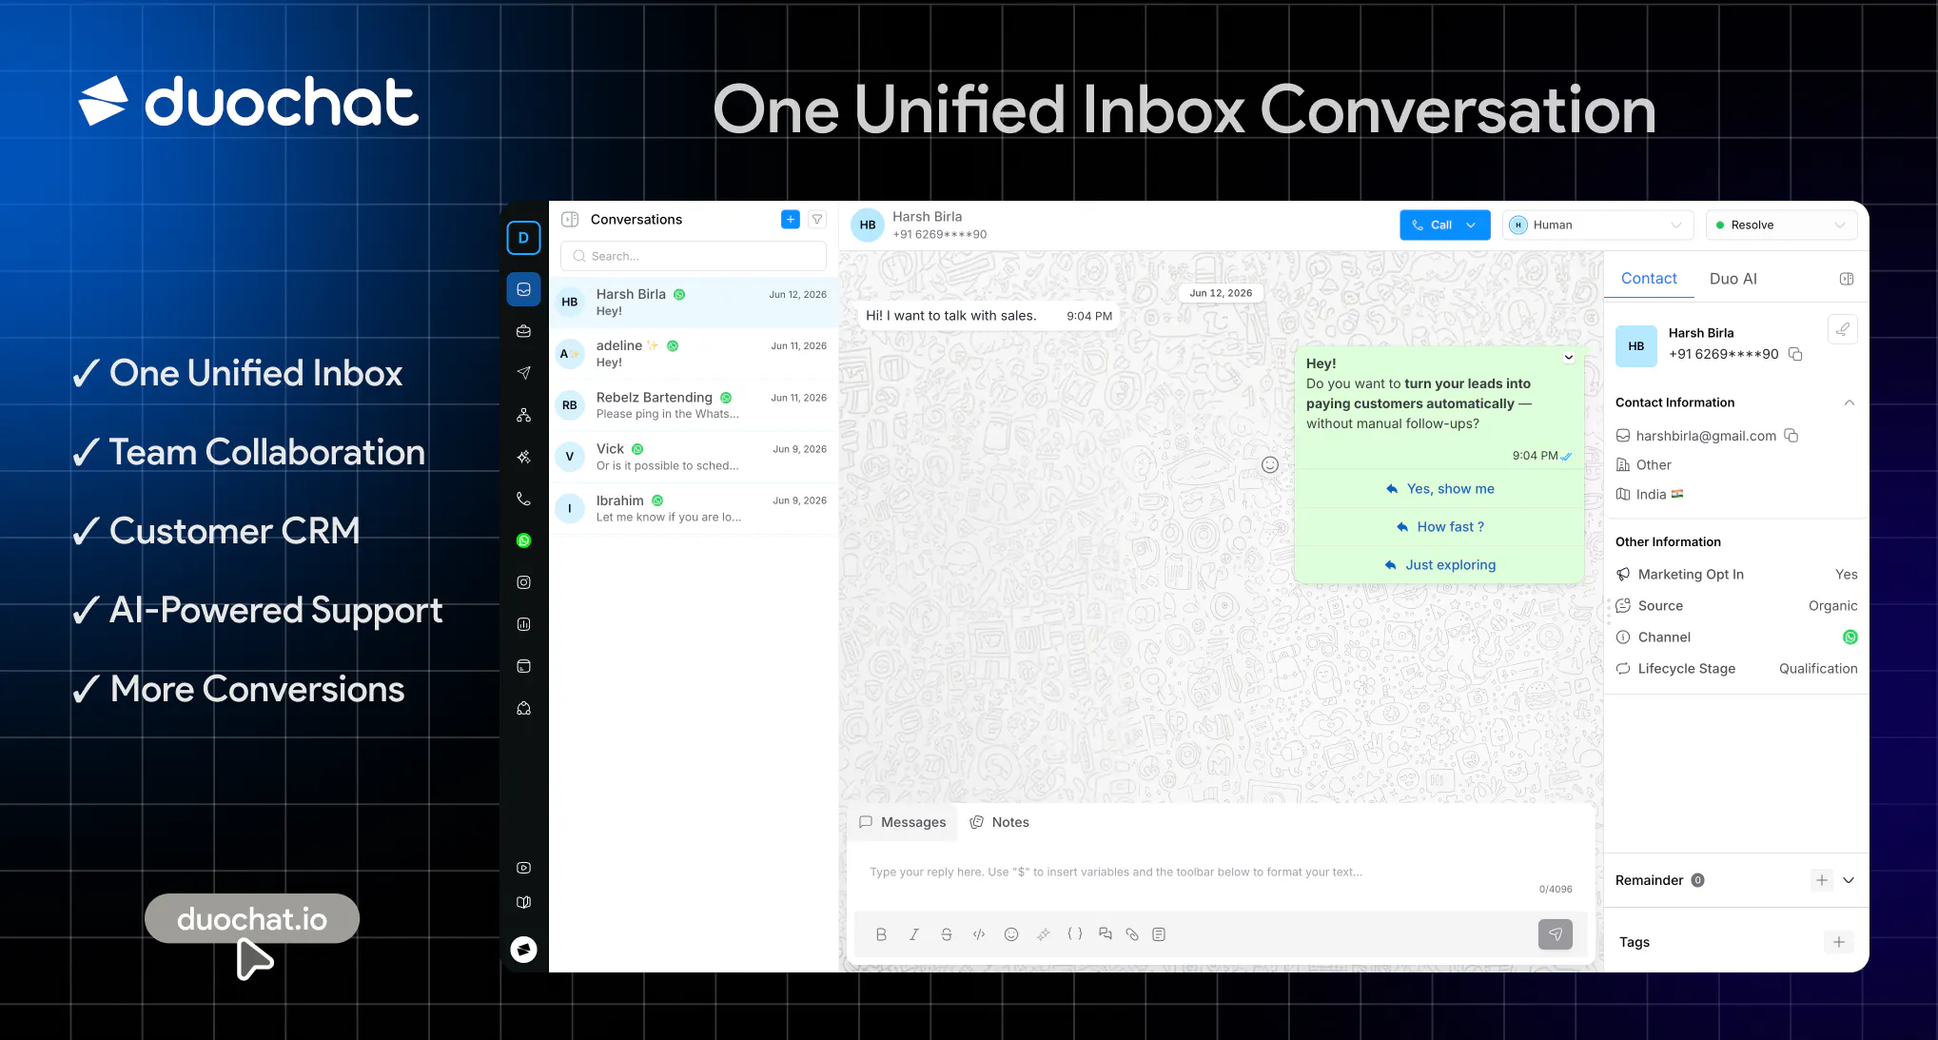Open the Human assignee dropdown
Viewport: 1938px width, 1040px height.
click(x=1598, y=226)
